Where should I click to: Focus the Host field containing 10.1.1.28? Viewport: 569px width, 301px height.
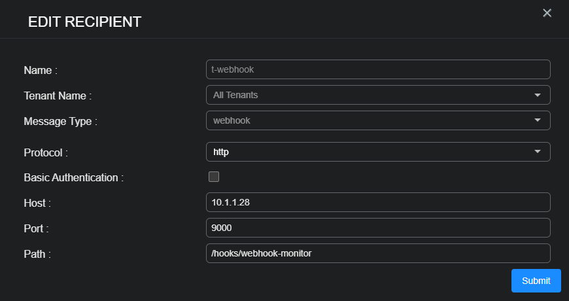(x=377, y=203)
